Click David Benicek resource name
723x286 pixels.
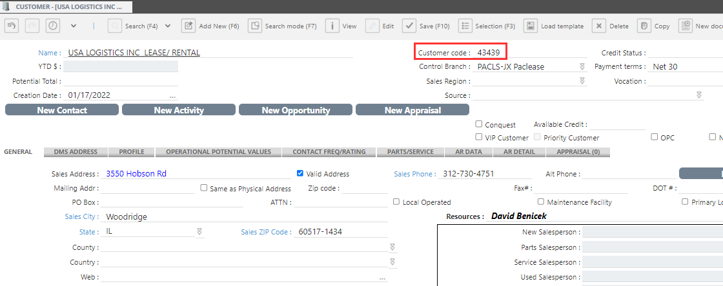[519, 216]
